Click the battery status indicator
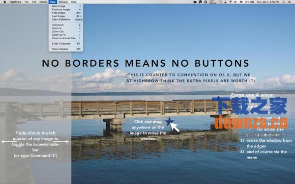Image resolution: width=295 pixels, height=184 pixels. (x=250, y=2)
